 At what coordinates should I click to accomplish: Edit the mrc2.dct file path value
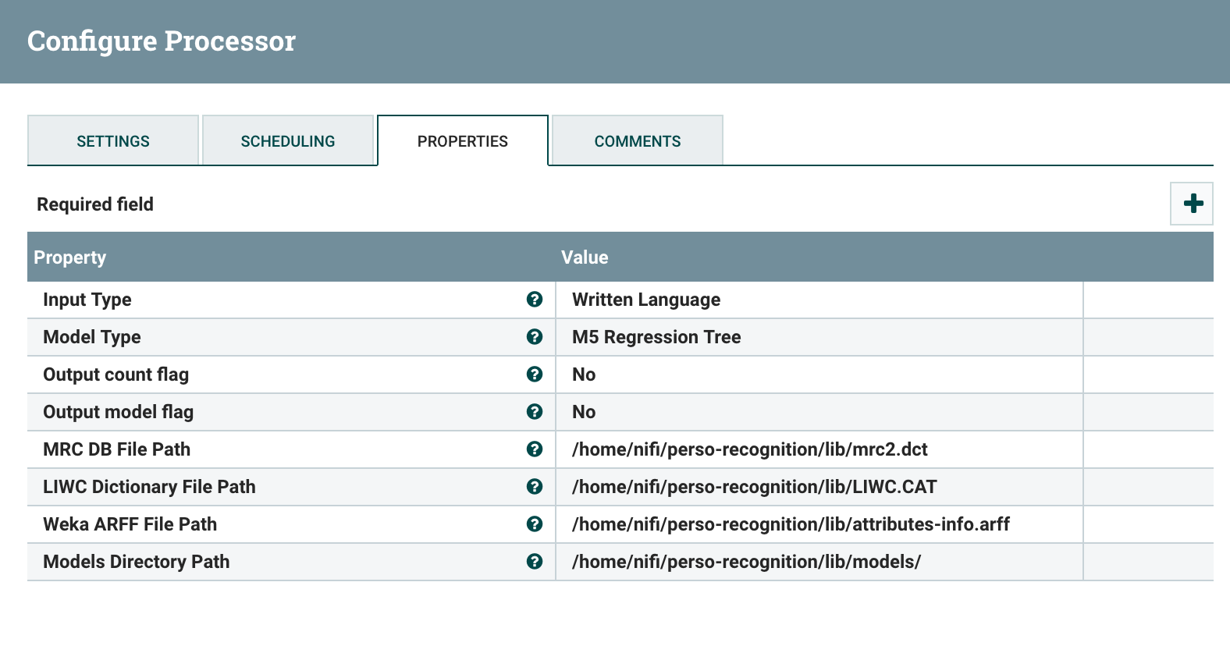pyautogui.click(x=749, y=449)
